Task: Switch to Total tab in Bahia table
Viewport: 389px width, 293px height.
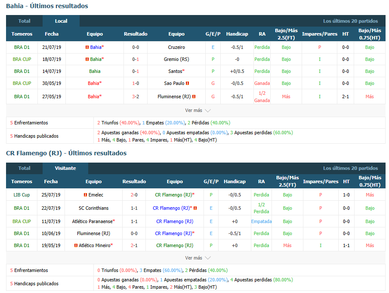Action: click(x=24, y=21)
